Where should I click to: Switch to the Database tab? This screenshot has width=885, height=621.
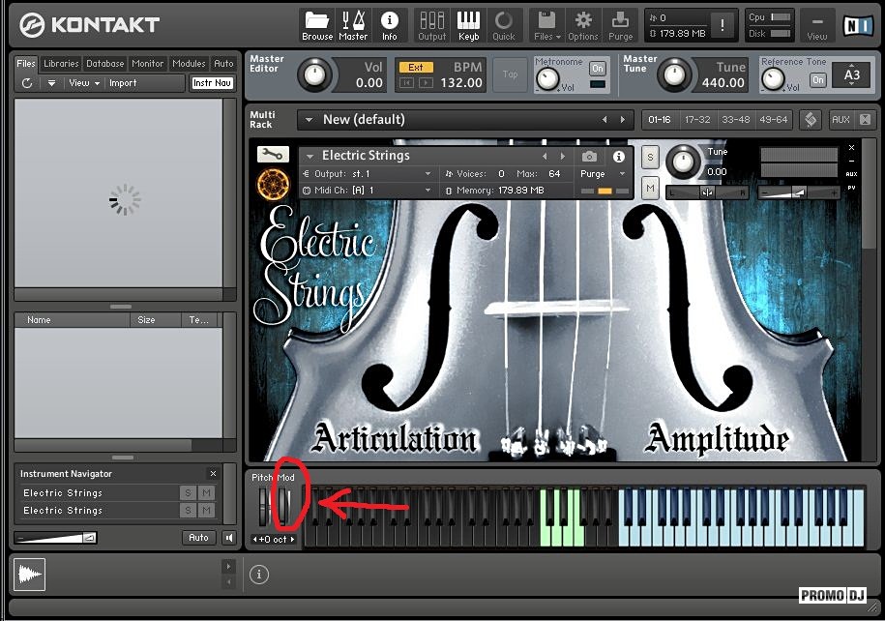105,63
